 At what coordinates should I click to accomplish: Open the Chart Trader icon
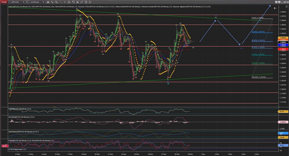(73, 2)
